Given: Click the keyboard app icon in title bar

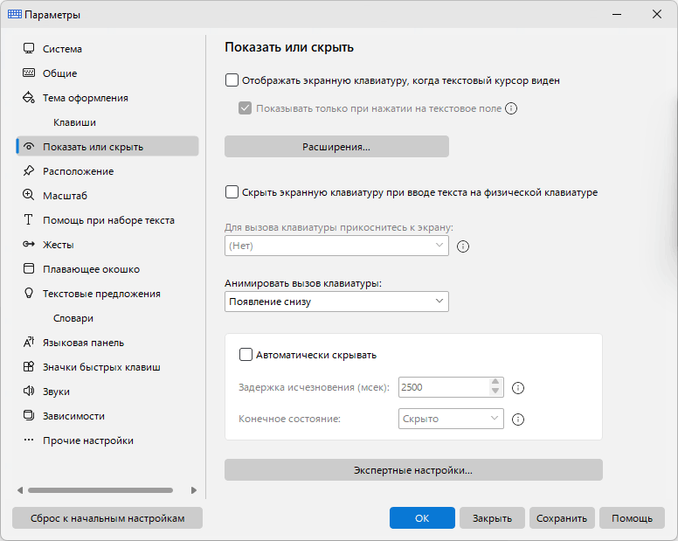Looking at the screenshot, I should (15, 14).
